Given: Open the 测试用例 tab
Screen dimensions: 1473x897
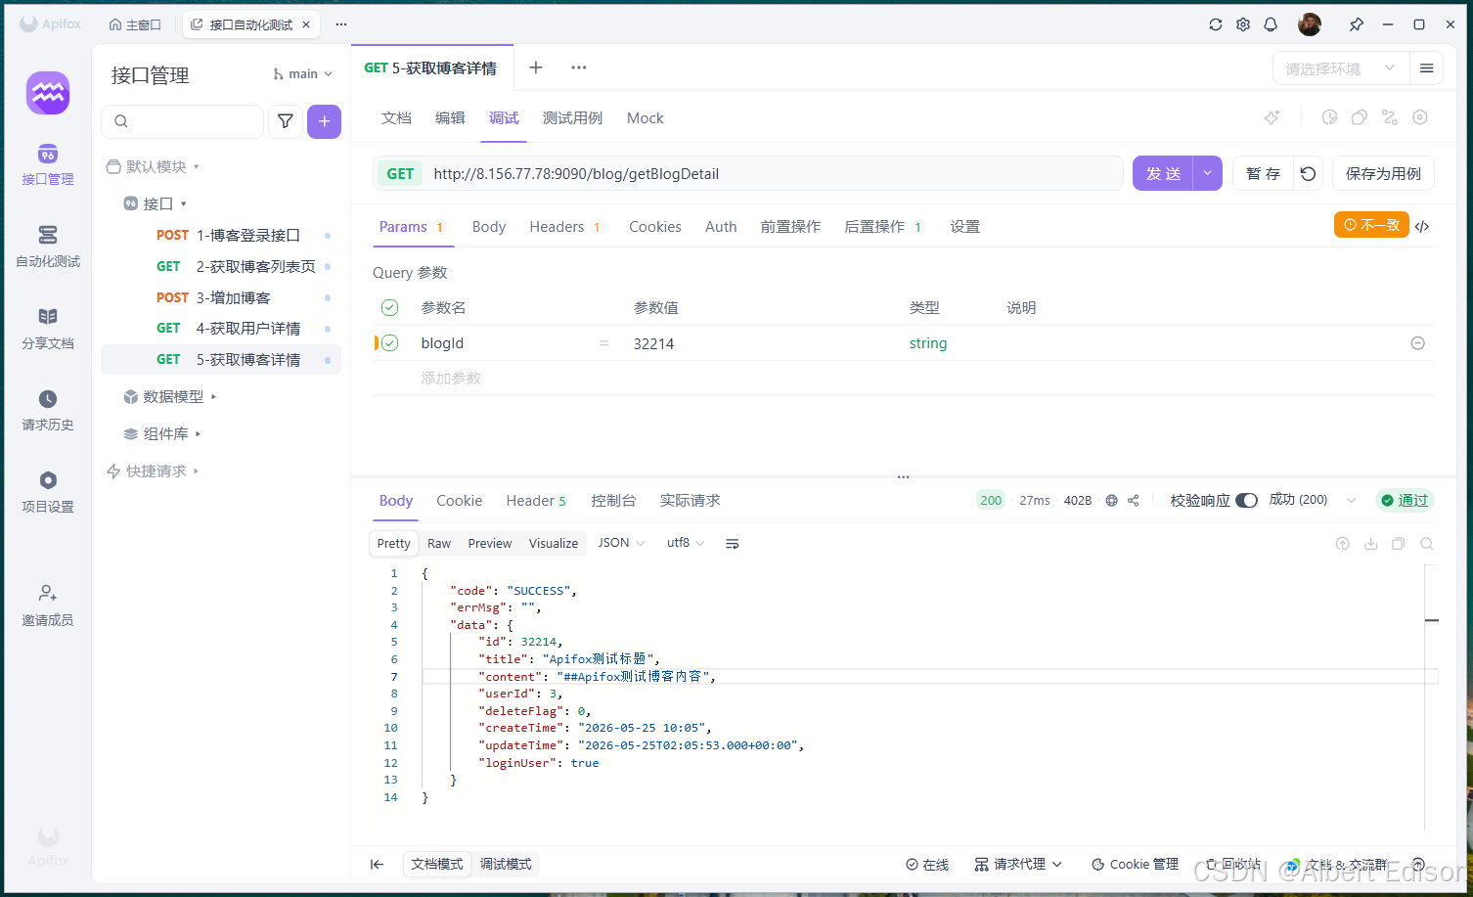Looking at the screenshot, I should pyautogui.click(x=572, y=118).
